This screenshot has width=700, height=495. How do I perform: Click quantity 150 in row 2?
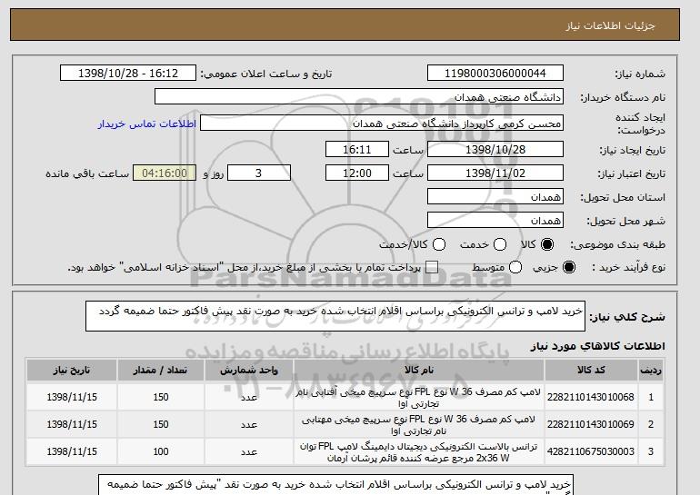(x=161, y=424)
